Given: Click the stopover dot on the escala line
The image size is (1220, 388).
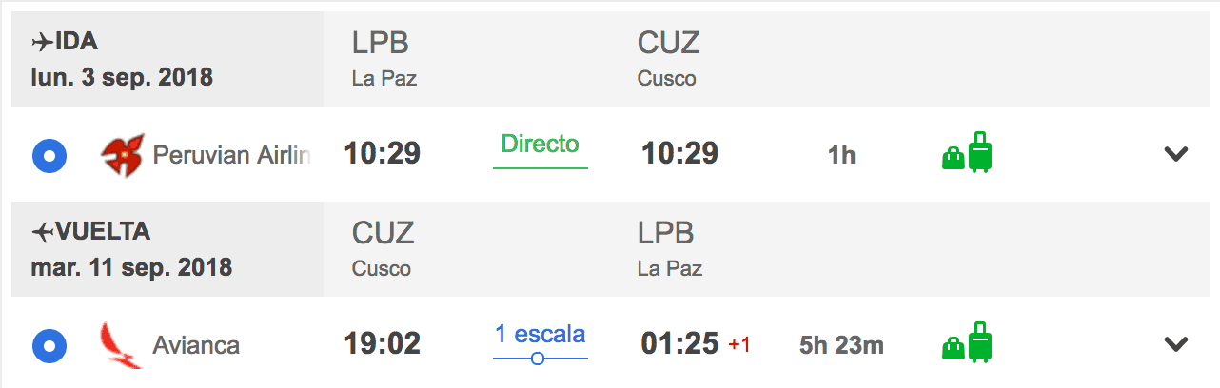Looking at the screenshot, I should coord(538,359).
